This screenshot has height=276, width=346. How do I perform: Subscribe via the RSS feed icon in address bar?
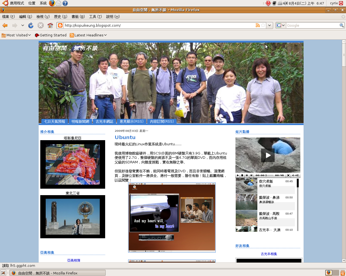pos(258,25)
